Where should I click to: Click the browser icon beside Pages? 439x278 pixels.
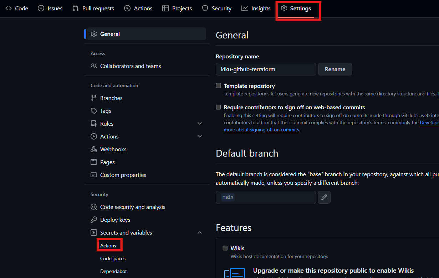tap(94, 162)
